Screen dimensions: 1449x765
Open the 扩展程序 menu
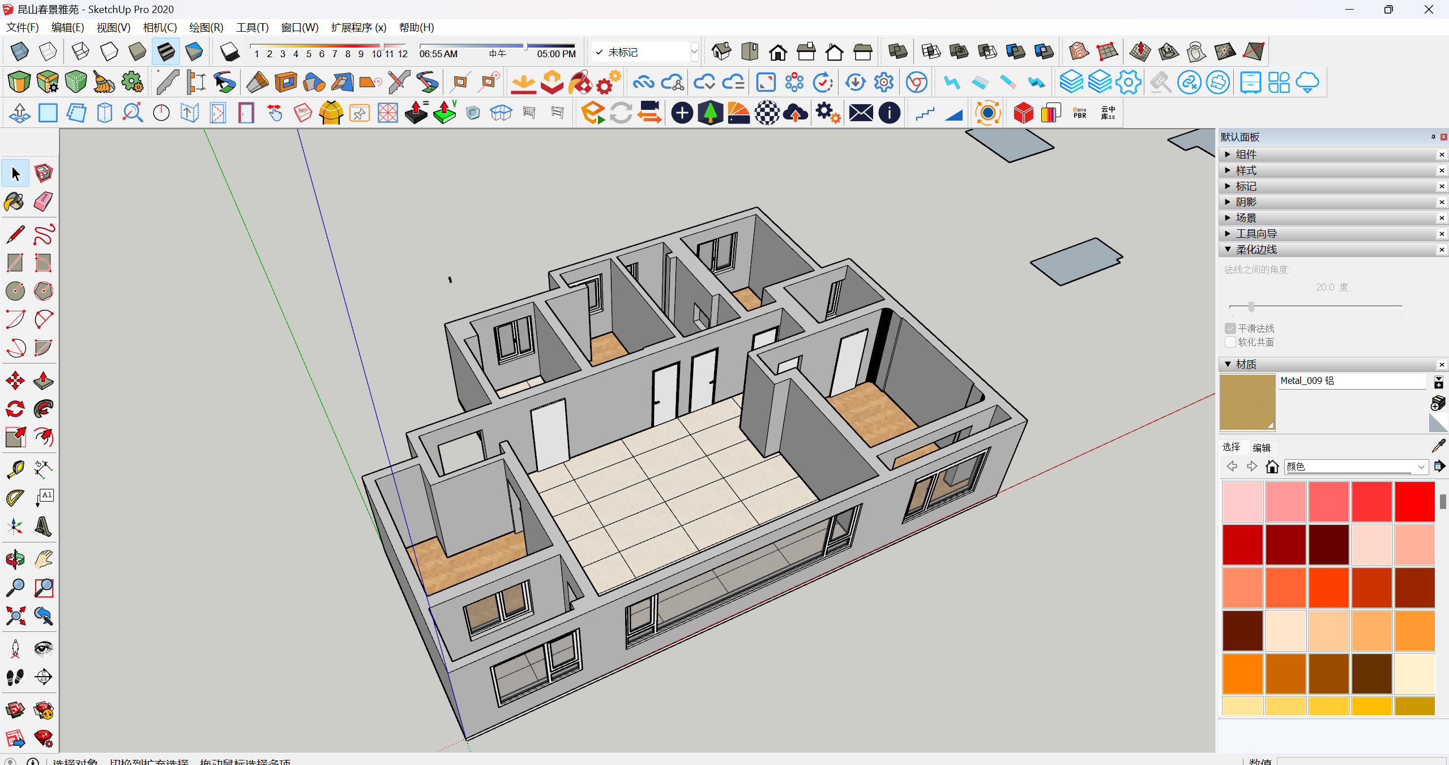click(x=358, y=27)
